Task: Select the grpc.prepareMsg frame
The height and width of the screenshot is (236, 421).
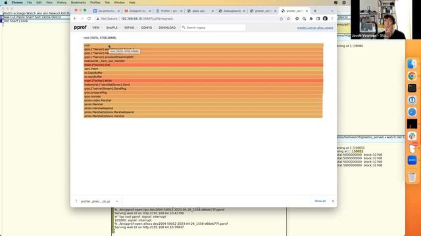Action: coord(203,92)
